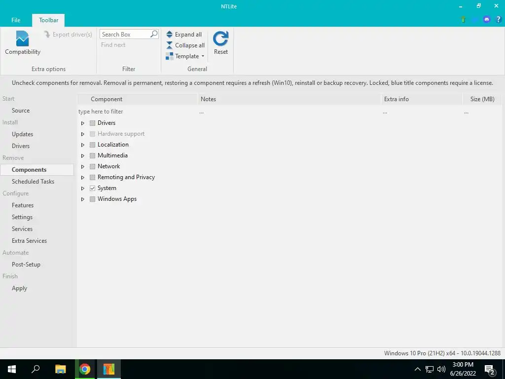Click the Notes column header

(x=289, y=99)
